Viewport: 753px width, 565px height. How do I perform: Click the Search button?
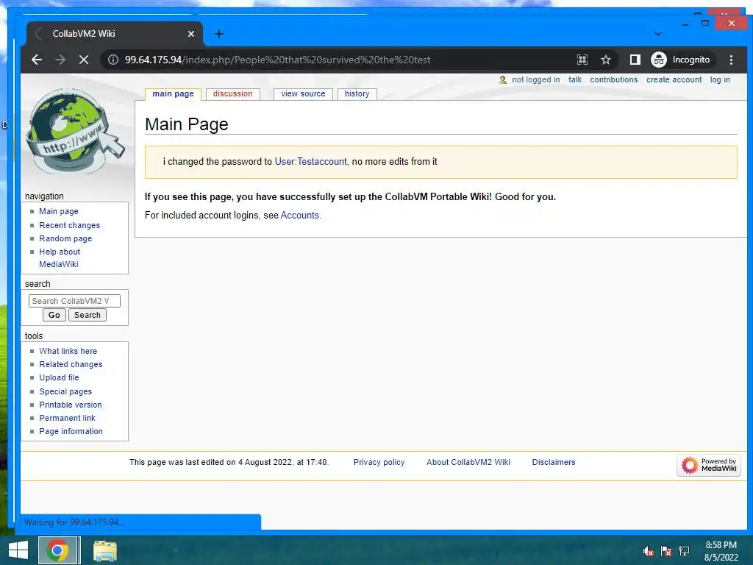point(88,315)
